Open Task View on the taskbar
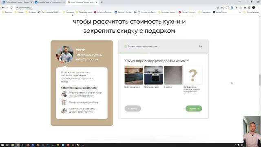Image resolution: width=261 pixels, height=147 pixels. (7, 145)
